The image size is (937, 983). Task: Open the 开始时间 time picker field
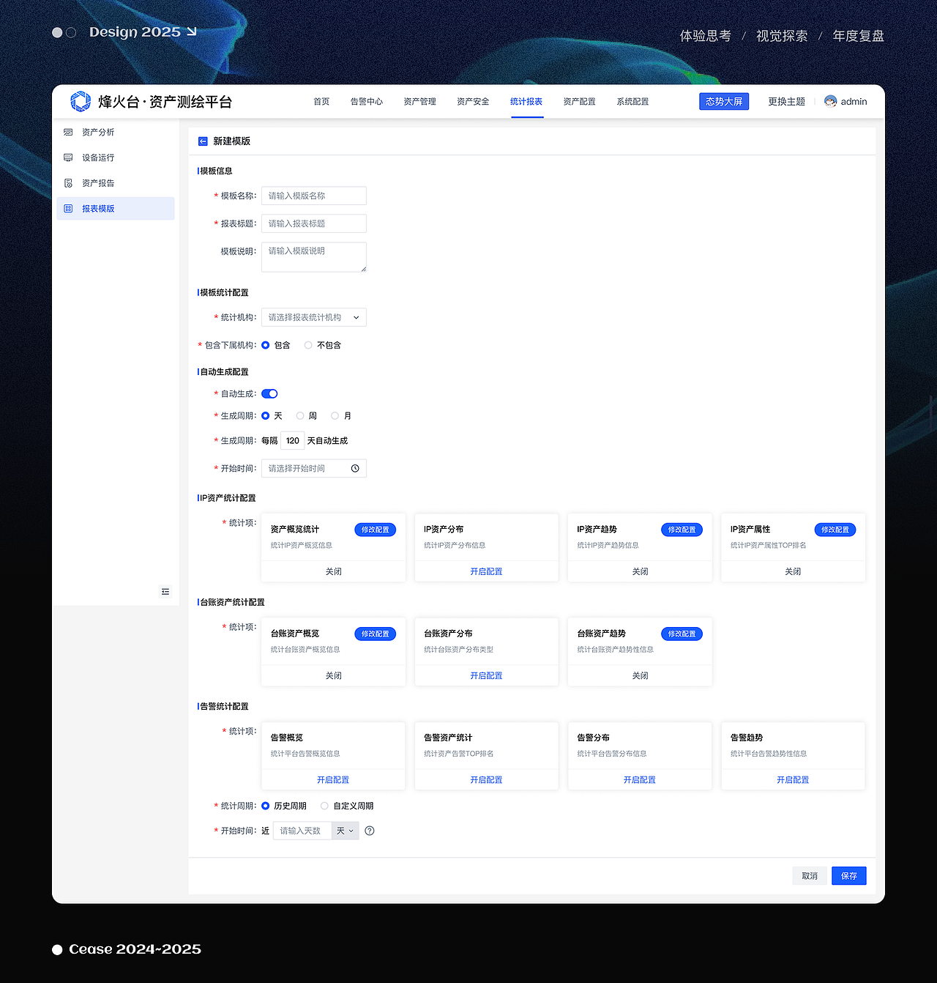pos(314,469)
